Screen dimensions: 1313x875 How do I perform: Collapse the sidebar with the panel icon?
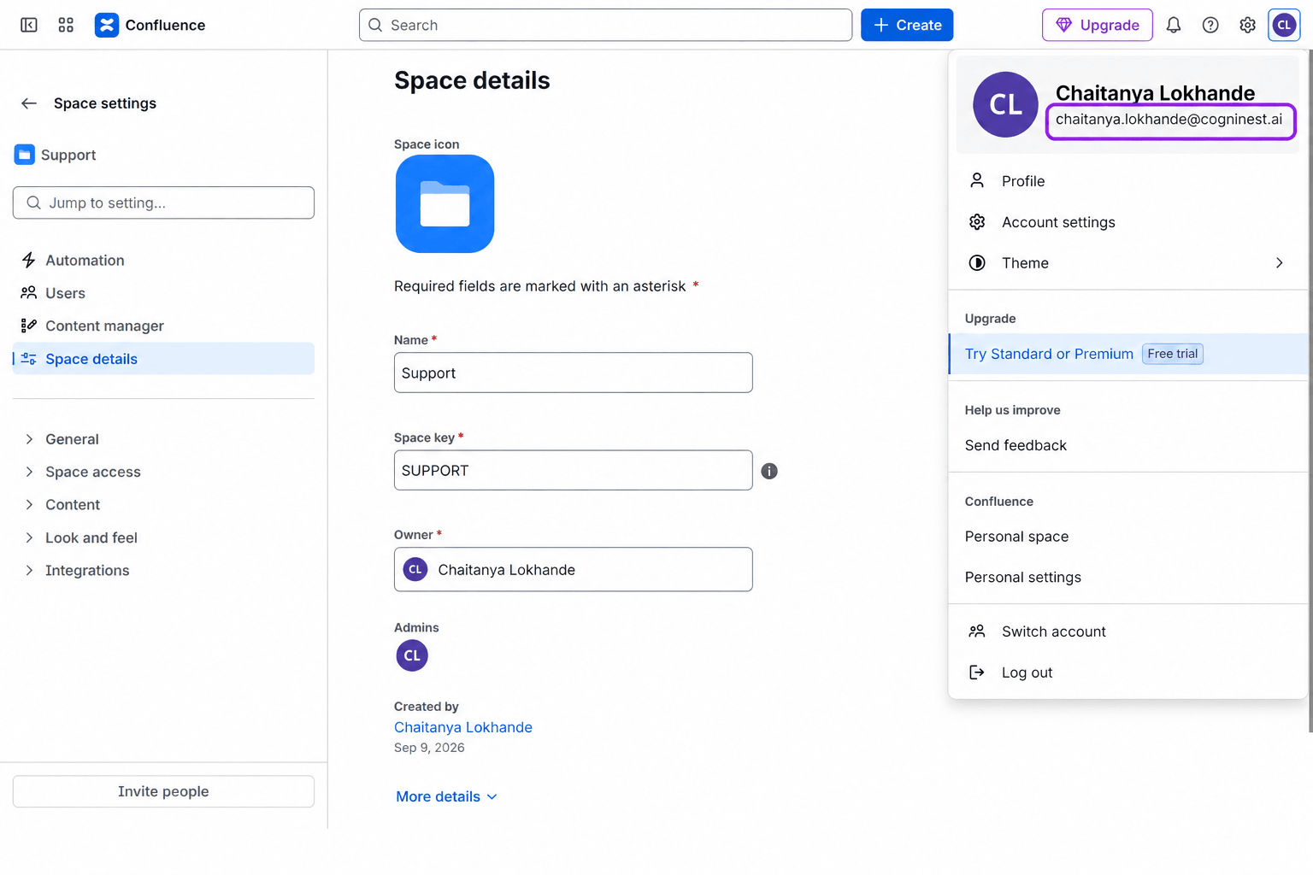[29, 25]
